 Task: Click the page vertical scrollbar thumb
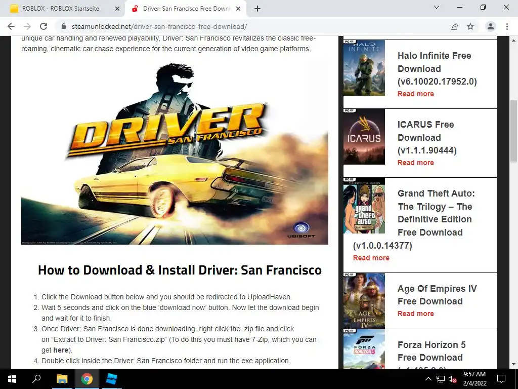click(513, 131)
